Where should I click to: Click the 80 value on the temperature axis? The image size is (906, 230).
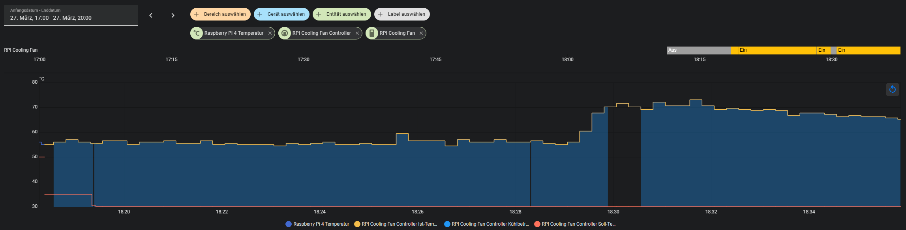click(35, 82)
